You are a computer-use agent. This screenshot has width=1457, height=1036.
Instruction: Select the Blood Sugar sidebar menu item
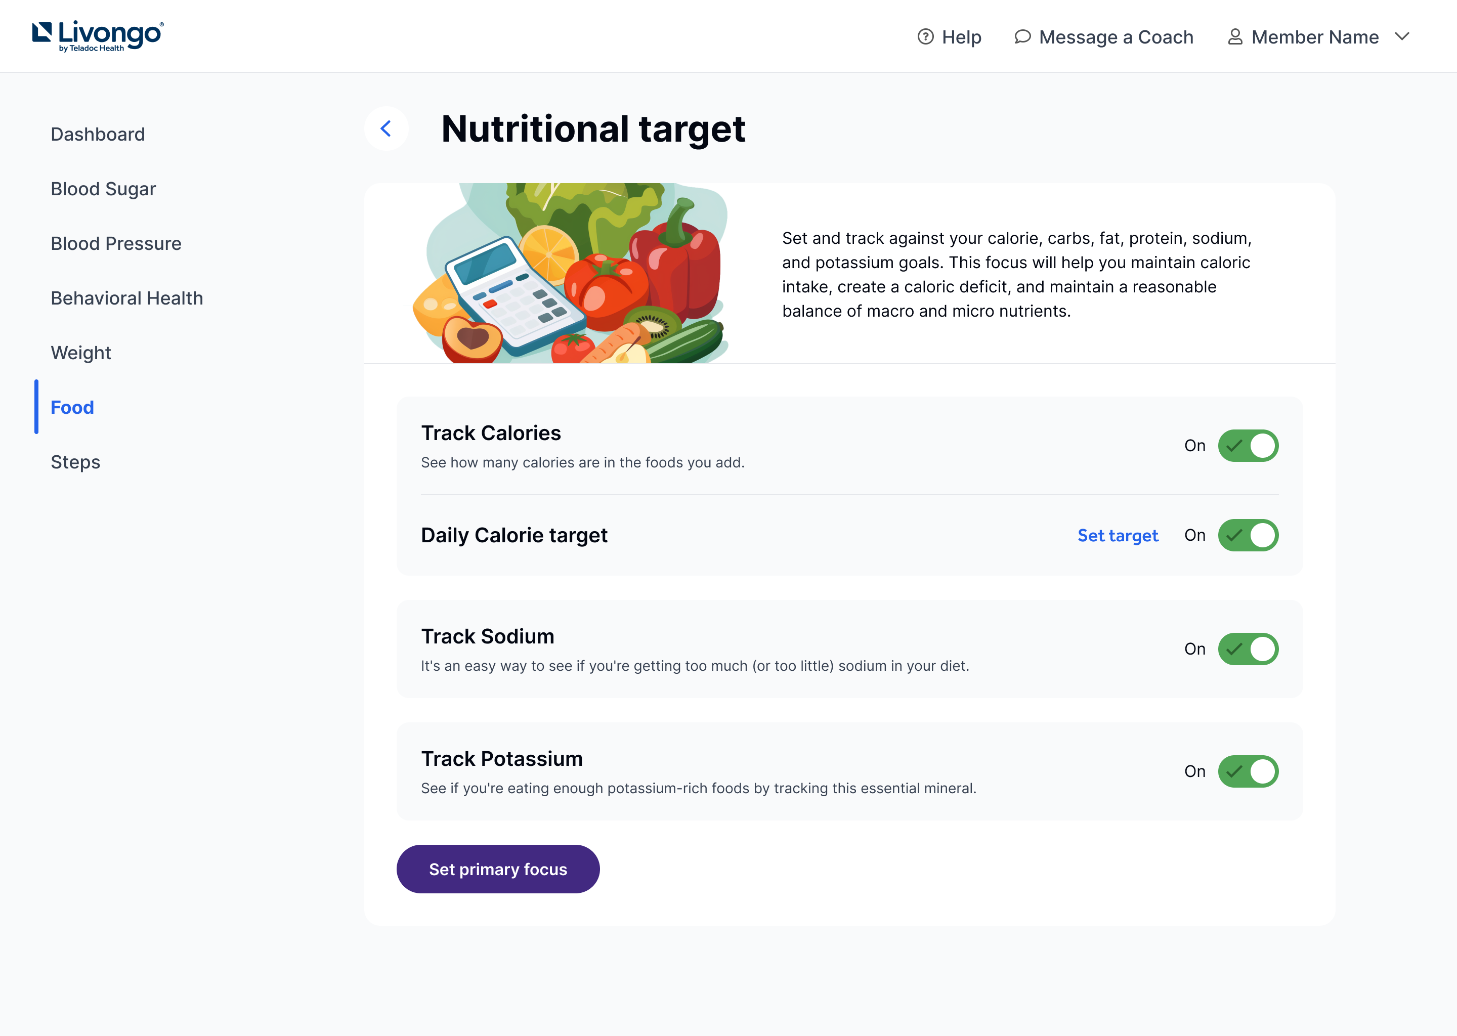pyautogui.click(x=104, y=188)
